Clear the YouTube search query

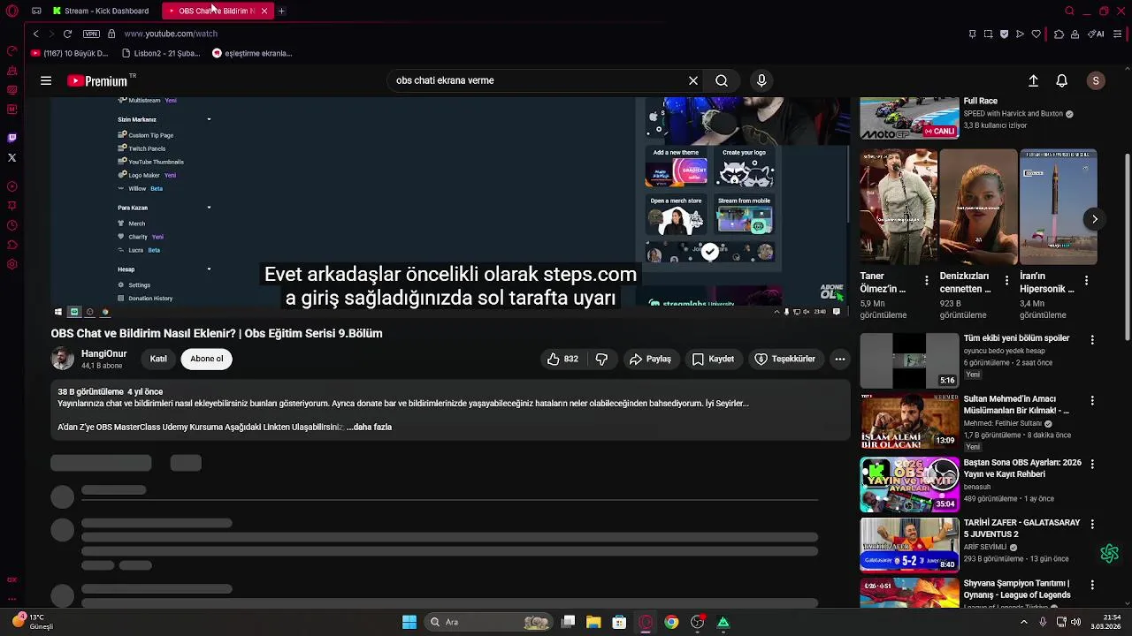click(693, 80)
